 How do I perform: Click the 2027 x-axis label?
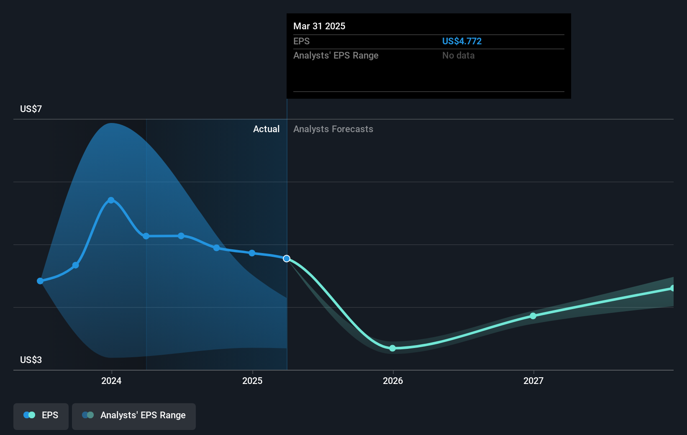[x=533, y=381]
